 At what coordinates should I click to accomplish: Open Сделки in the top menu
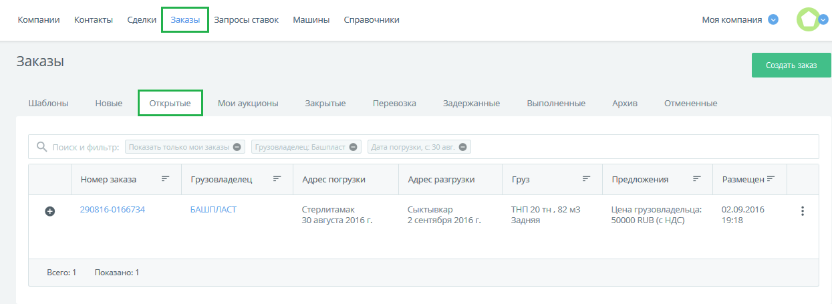tap(142, 20)
